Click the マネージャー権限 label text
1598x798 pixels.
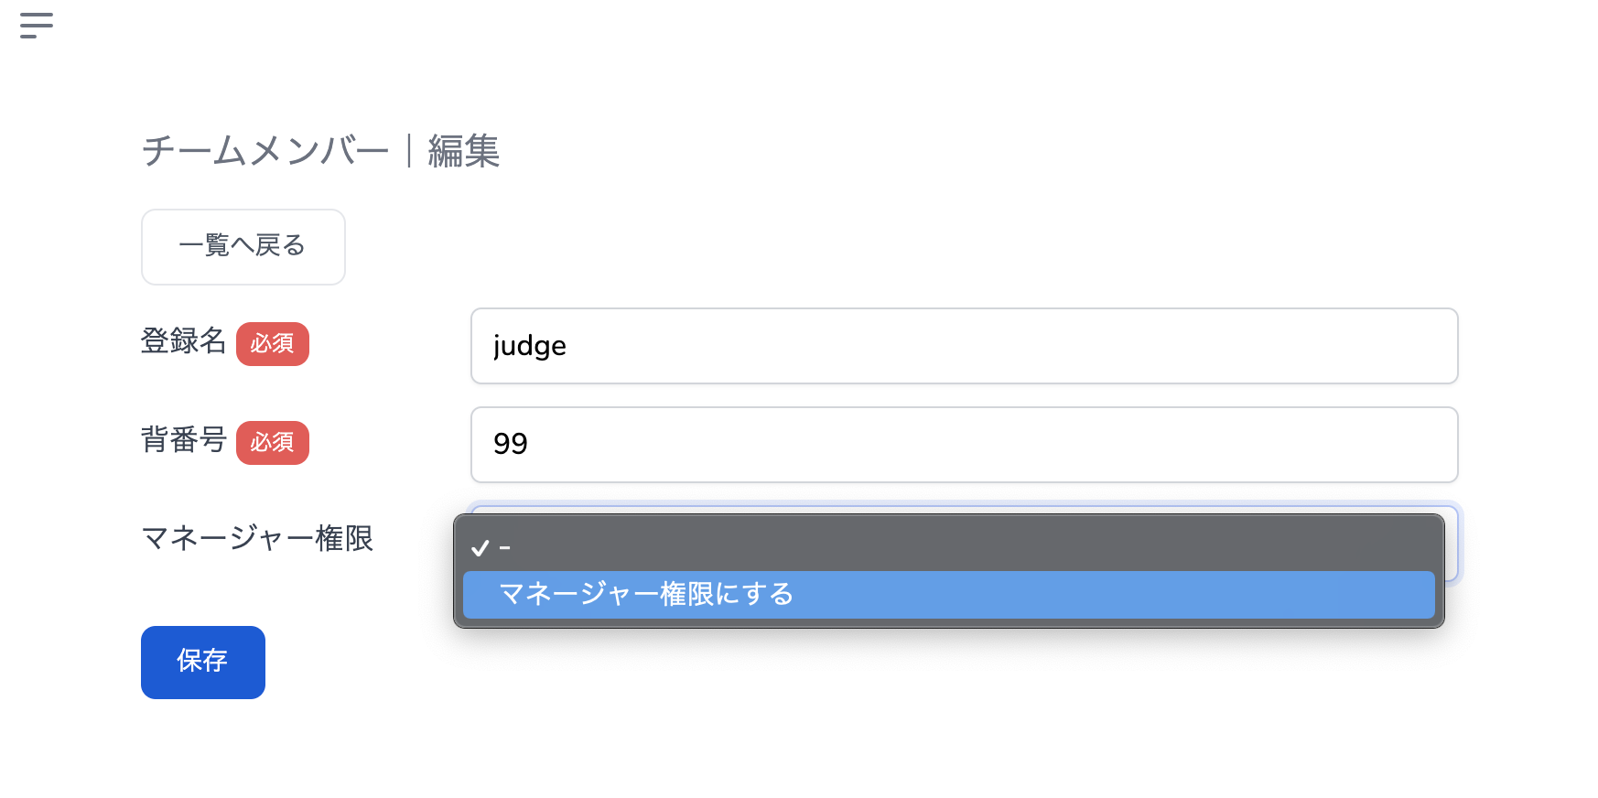pyautogui.click(x=257, y=538)
